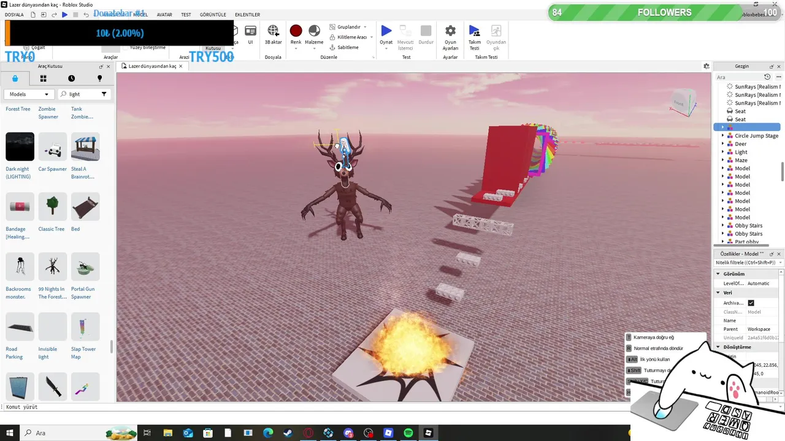Open the creations lightbulb tab in toolbox
Image resolution: width=785 pixels, height=441 pixels.
tap(100, 78)
